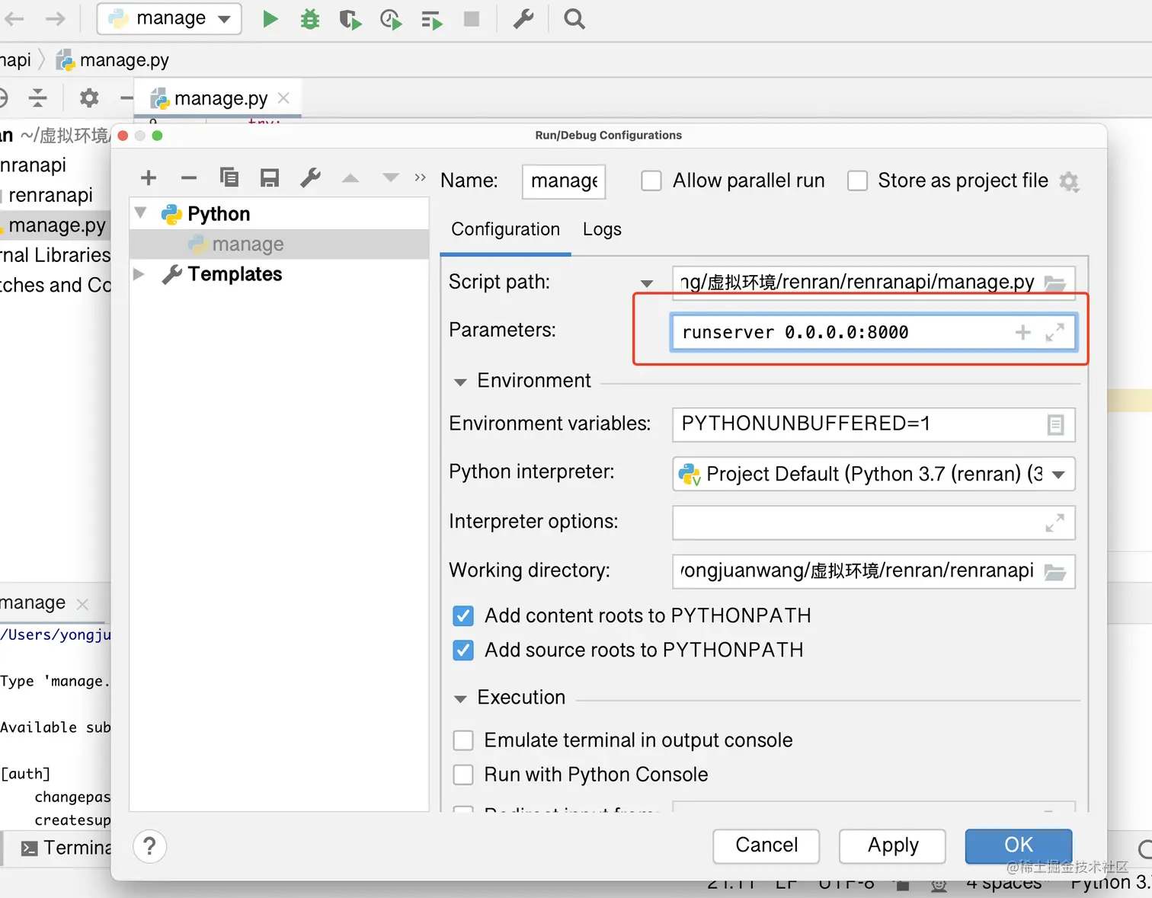Run manage with coverage icon
The image size is (1152, 898).
pyautogui.click(x=350, y=19)
